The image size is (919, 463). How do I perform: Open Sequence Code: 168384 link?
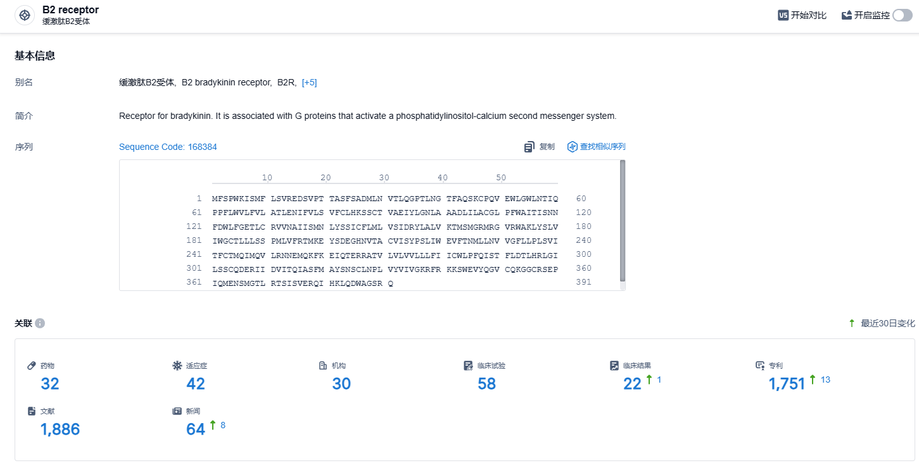[x=168, y=147]
